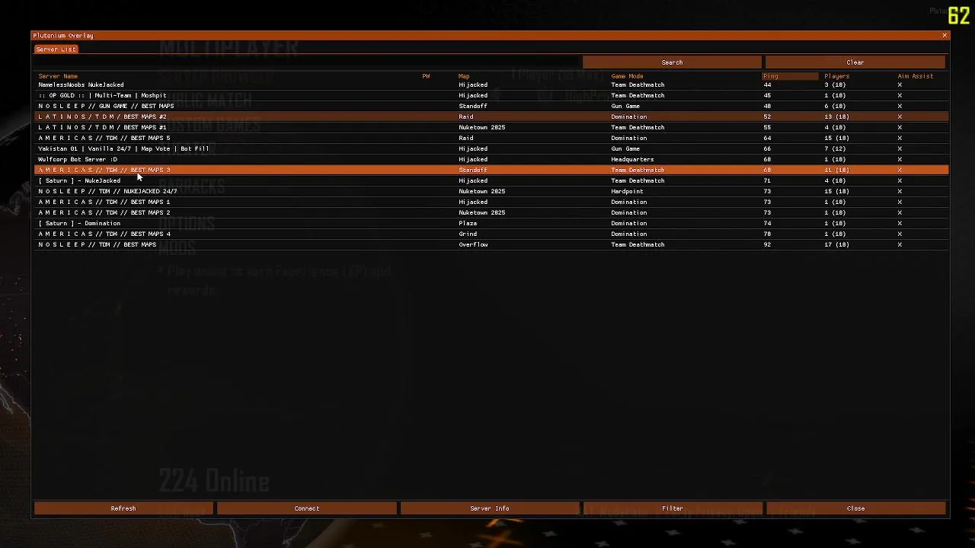Click Aim Assist X on Overflow map row

(900, 244)
